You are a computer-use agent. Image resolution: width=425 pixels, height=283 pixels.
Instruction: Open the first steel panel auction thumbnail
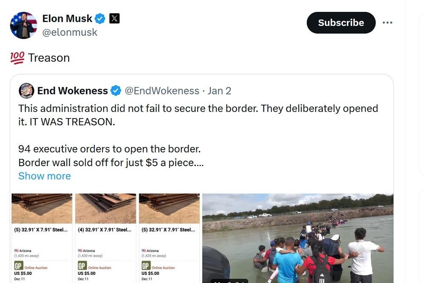click(41, 208)
